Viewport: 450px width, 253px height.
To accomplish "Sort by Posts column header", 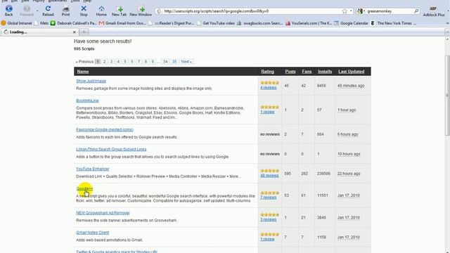I will tap(290, 72).
